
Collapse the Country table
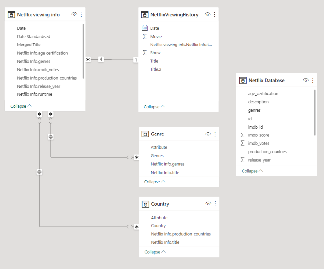(x=155, y=252)
